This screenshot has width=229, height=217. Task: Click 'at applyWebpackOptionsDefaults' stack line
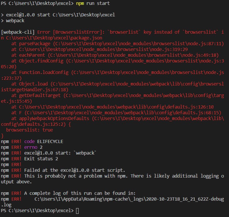(112, 121)
